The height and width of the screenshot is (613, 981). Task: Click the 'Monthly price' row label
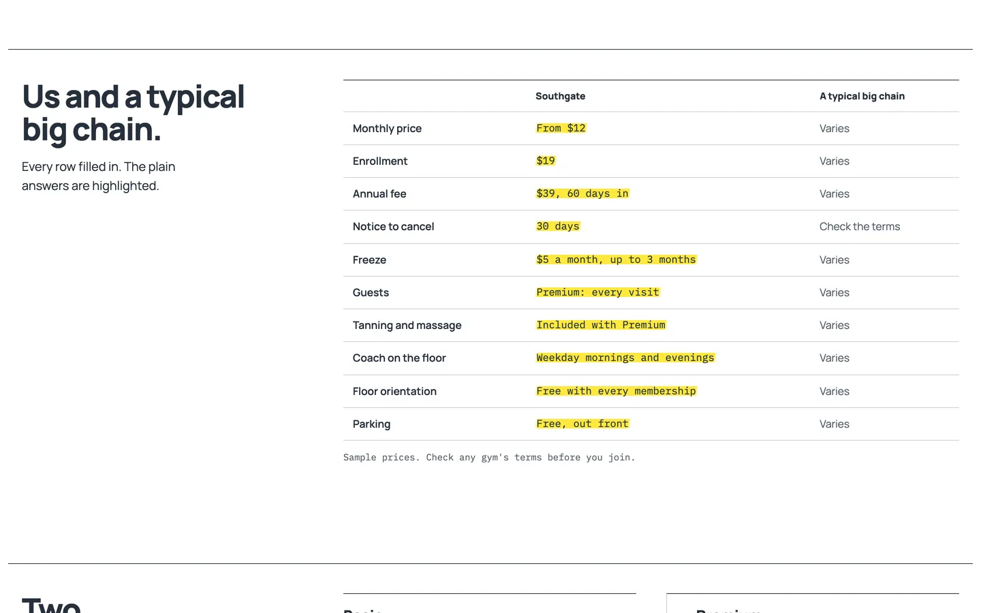click(387, 129)
